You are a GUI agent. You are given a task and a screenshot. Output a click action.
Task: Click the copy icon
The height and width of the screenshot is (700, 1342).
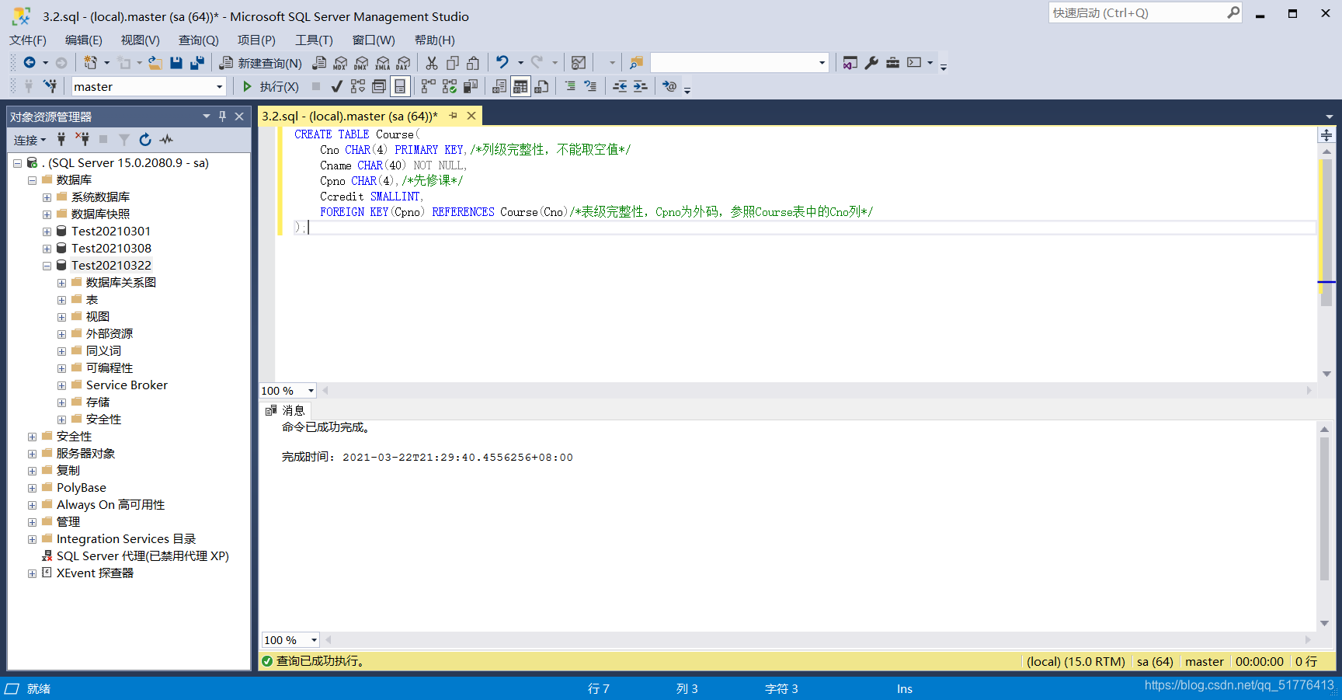[453, 63]
